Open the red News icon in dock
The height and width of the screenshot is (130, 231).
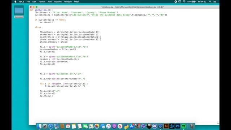coord(120,126)
